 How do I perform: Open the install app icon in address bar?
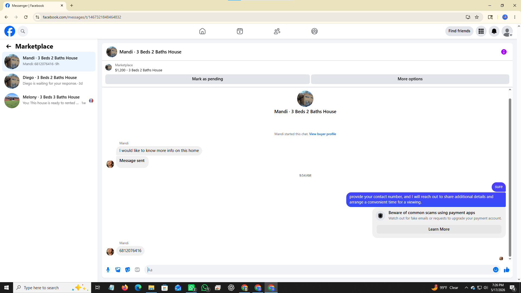click(x=468, y=17)
